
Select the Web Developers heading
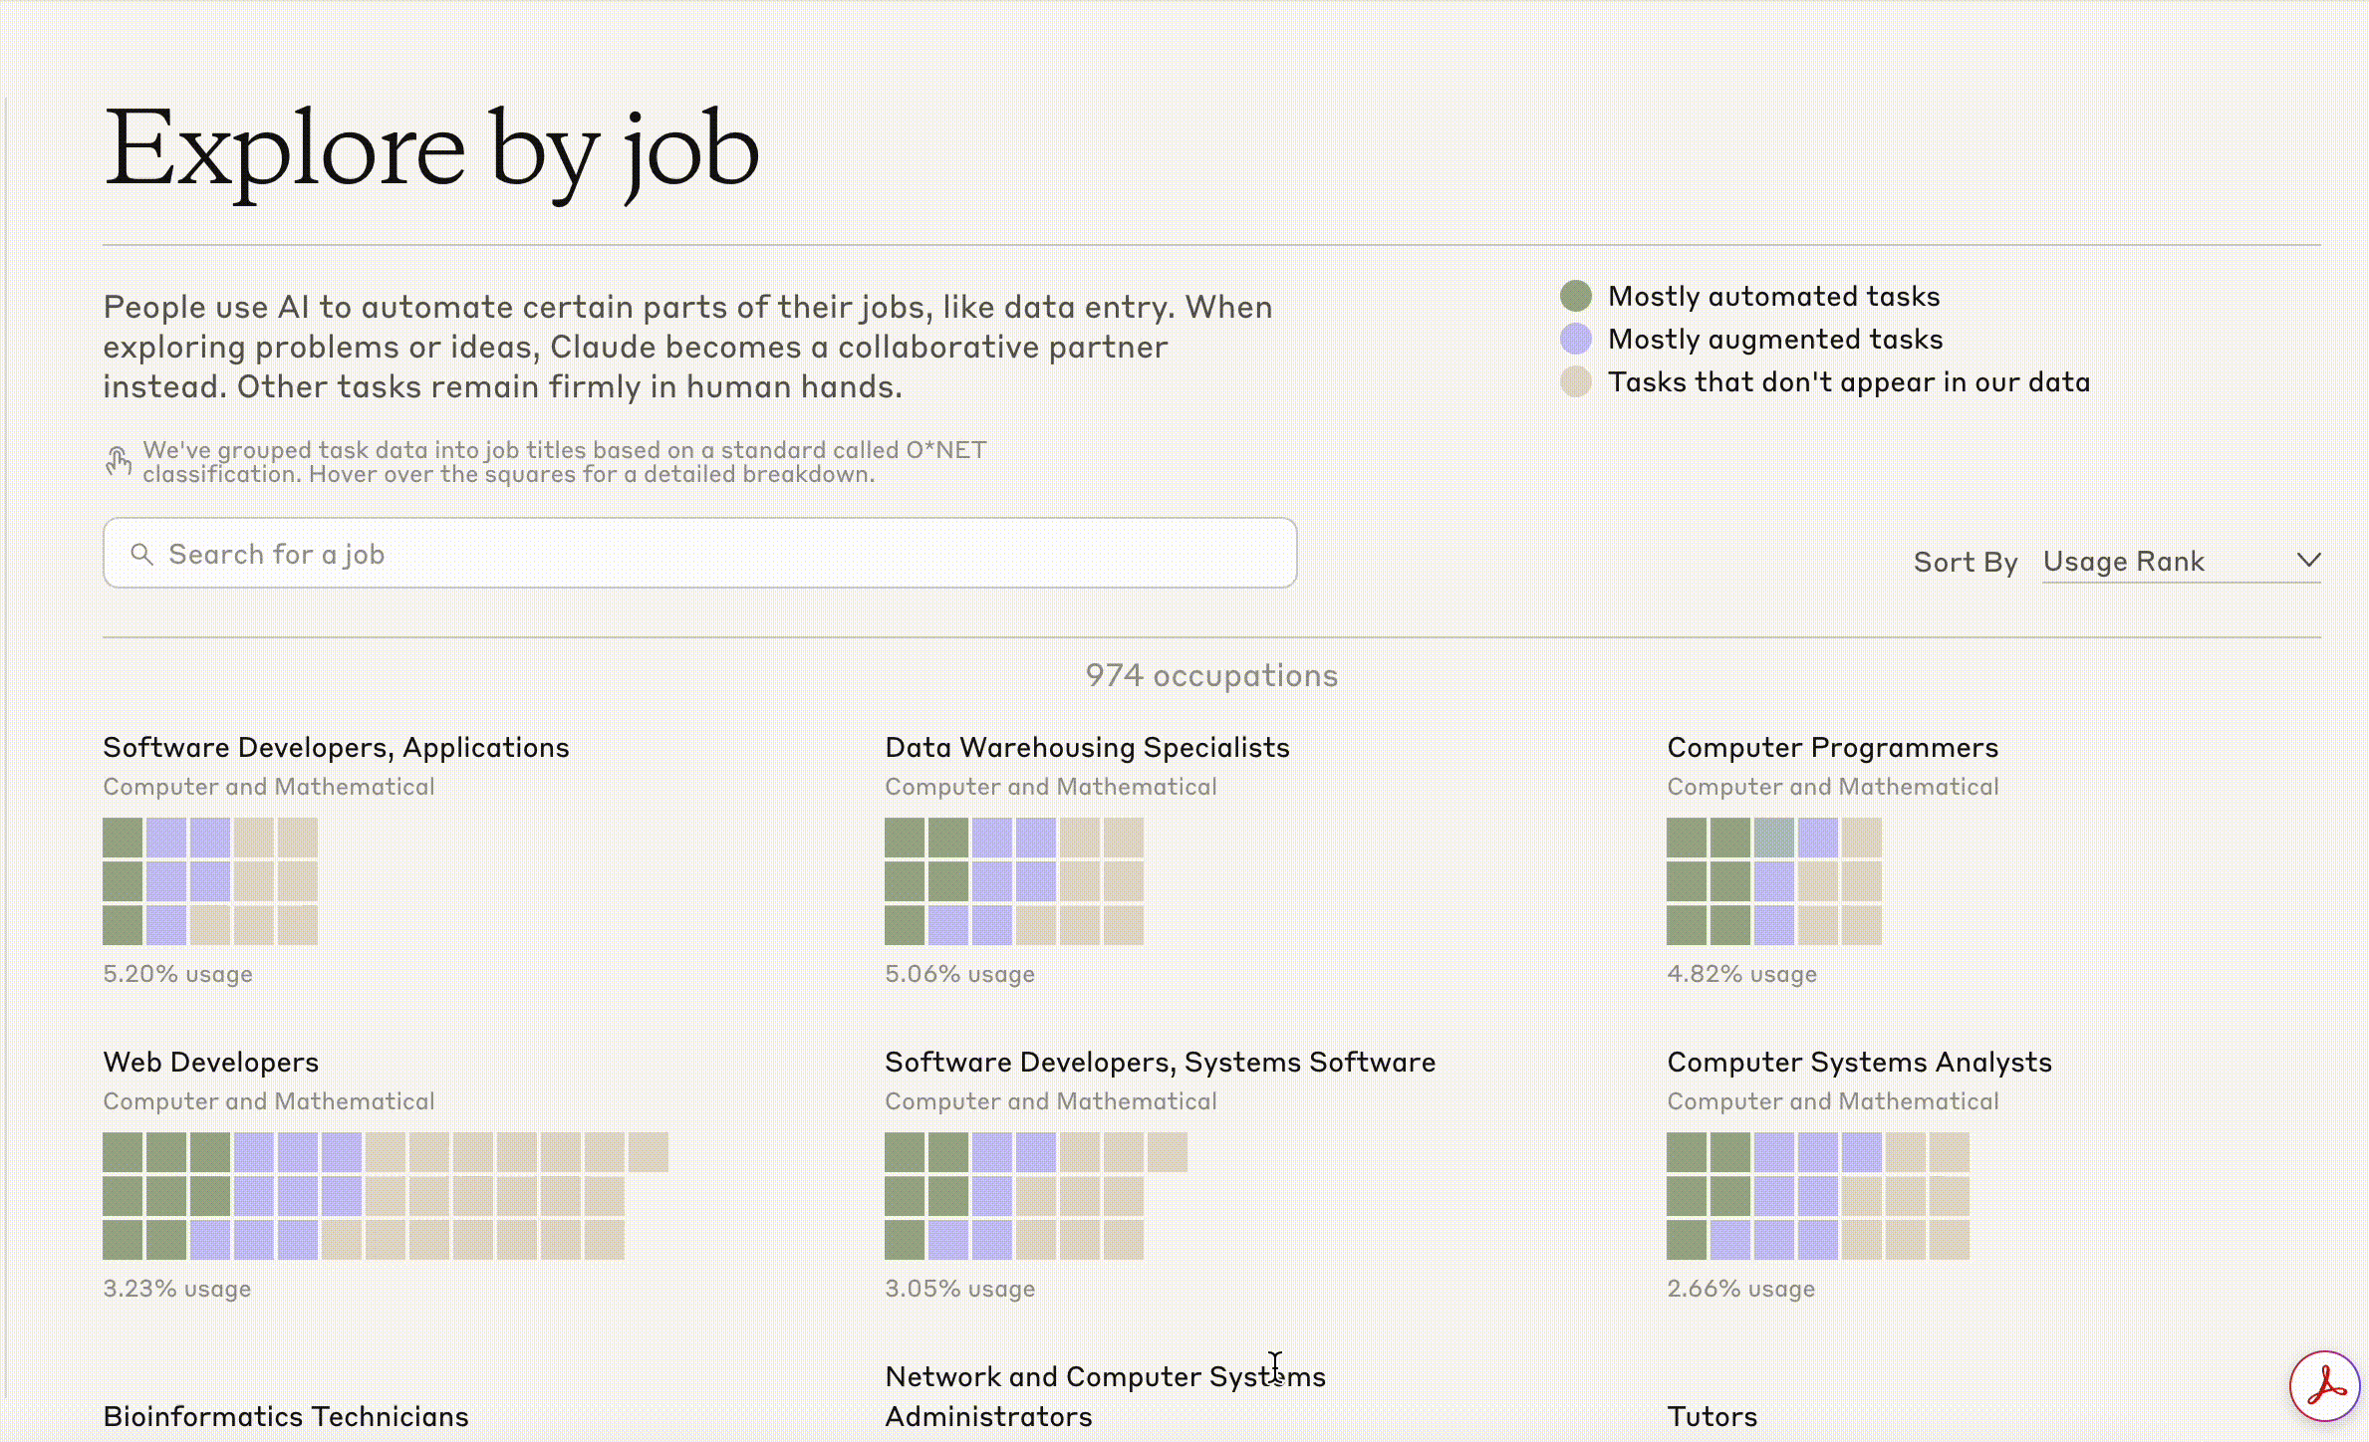pos(210,1062)
